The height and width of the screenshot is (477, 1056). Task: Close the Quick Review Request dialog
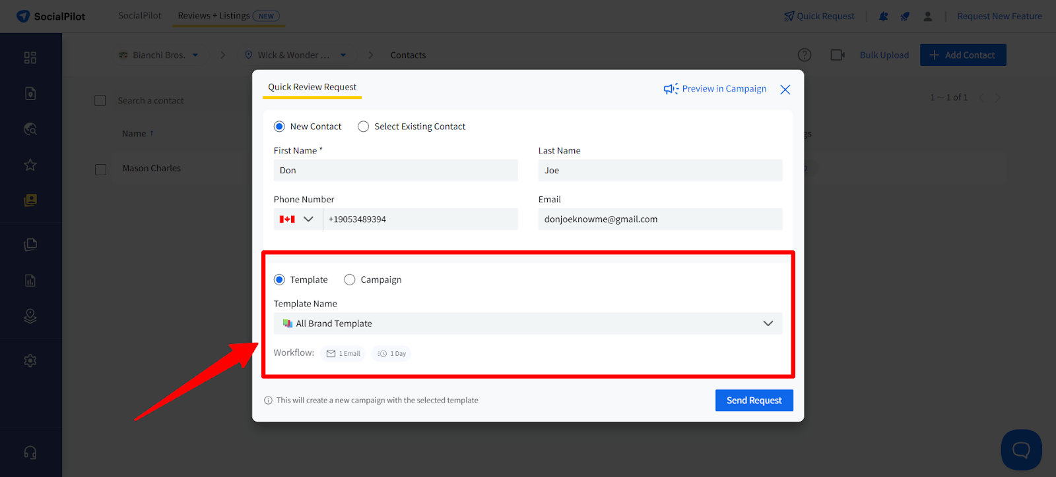[785, 90]
